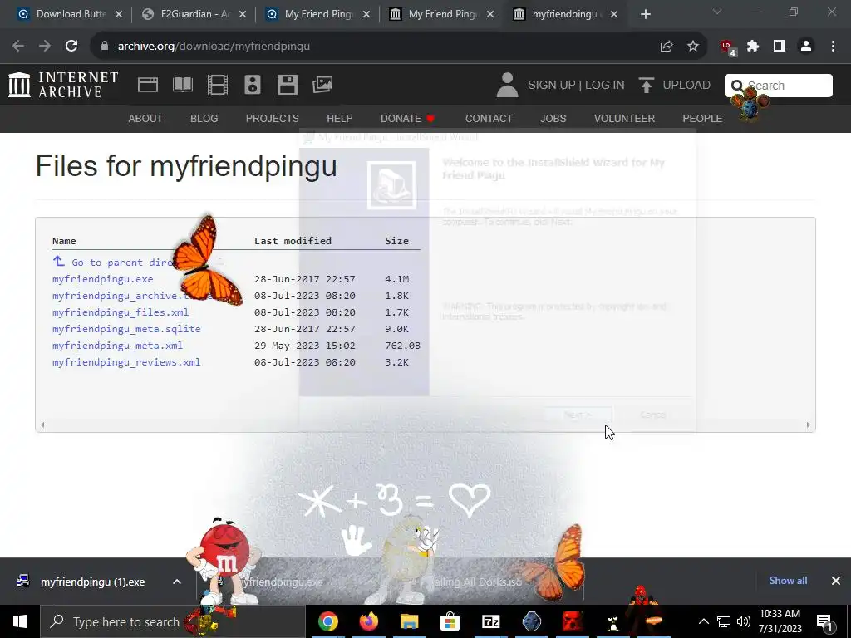Open the VOLUNTEER menu item

pos(624,118)
